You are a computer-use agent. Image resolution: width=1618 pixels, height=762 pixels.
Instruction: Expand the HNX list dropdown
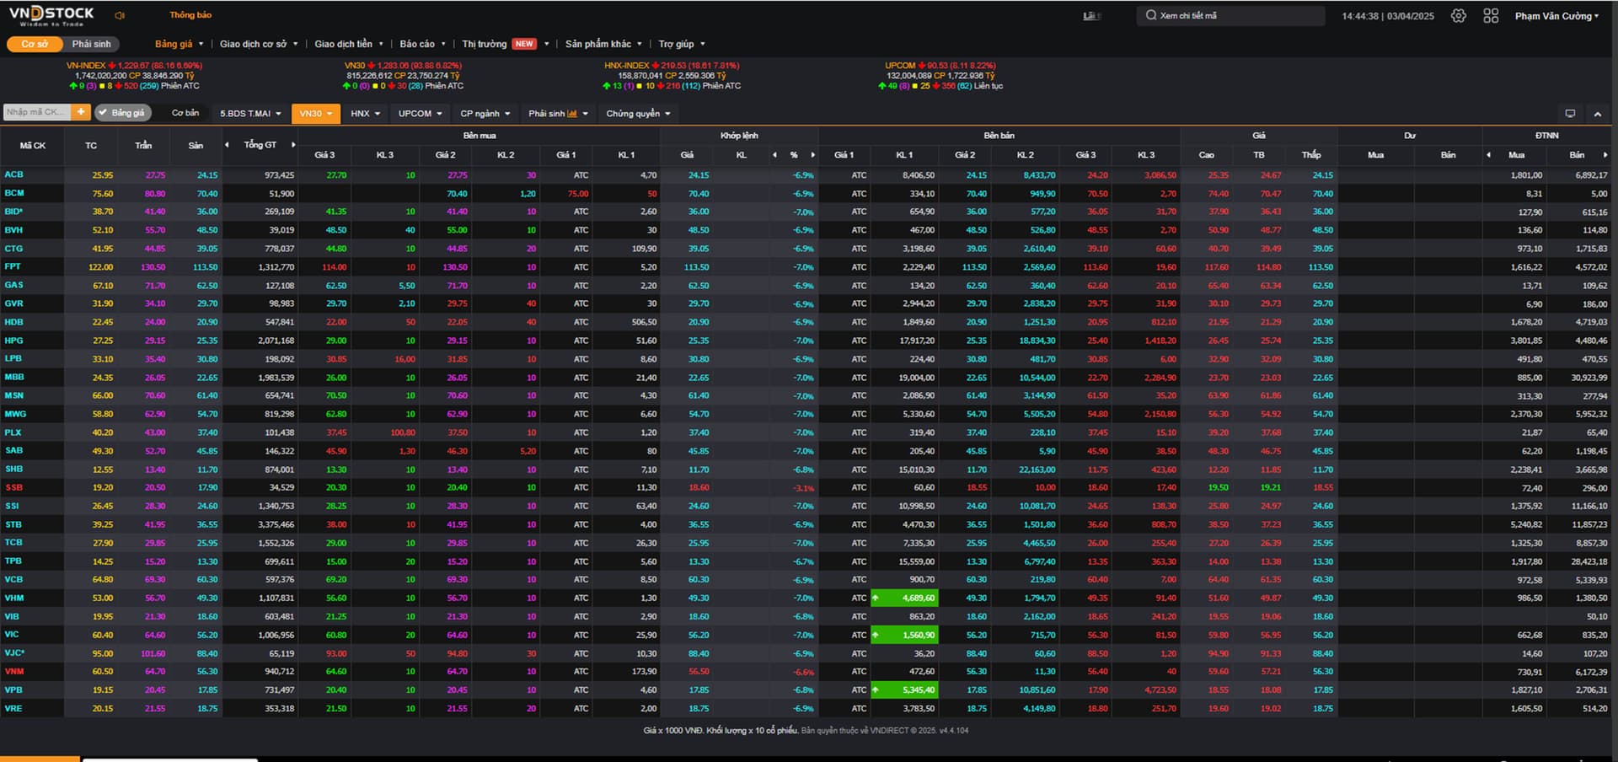click(x=365, y=114)
